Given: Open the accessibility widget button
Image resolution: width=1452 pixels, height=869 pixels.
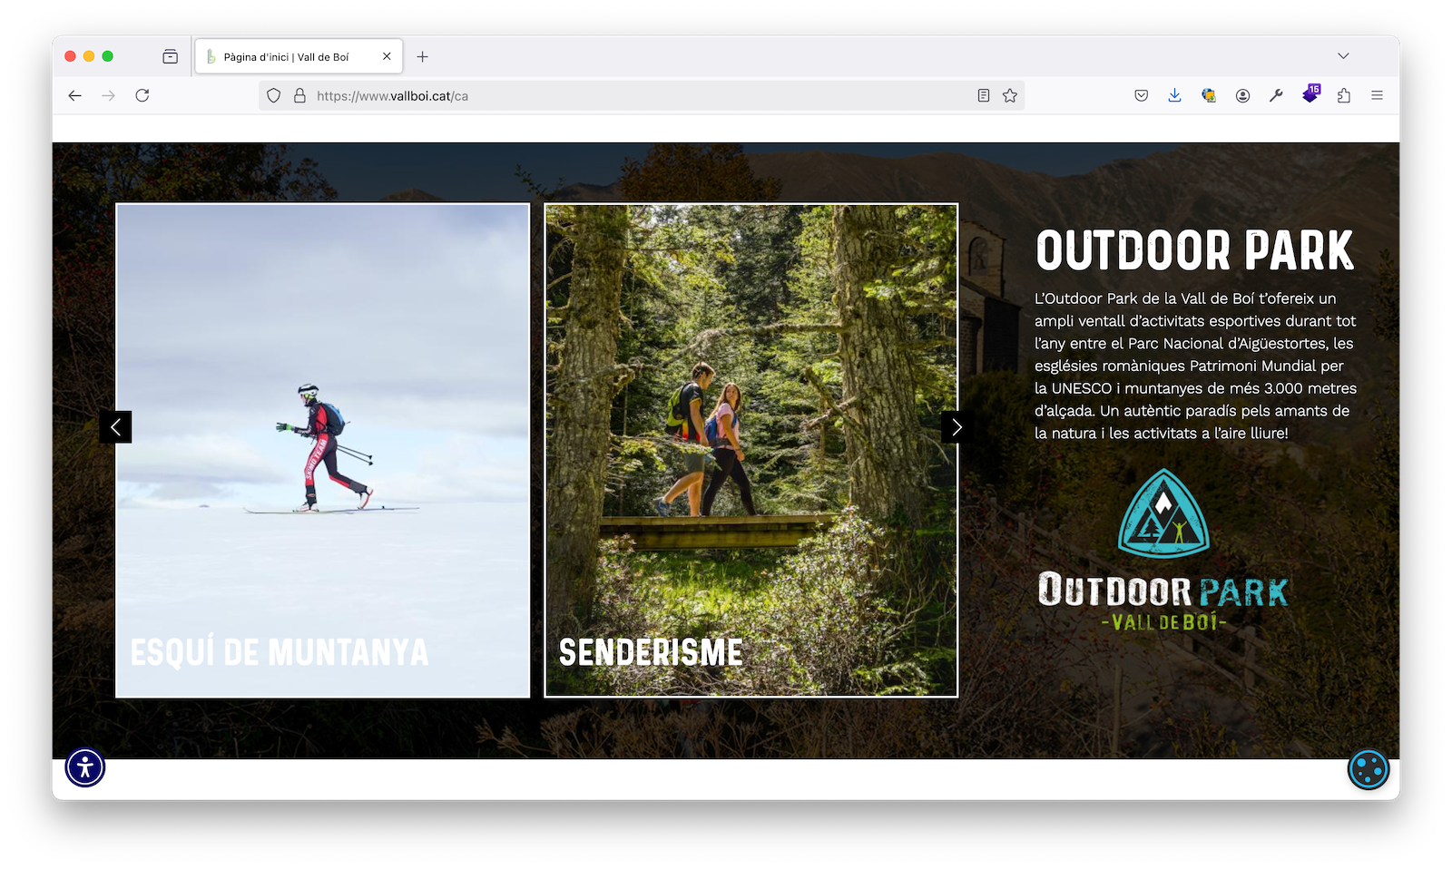Looking at the screenshot, I should click(x=85, y=767).
